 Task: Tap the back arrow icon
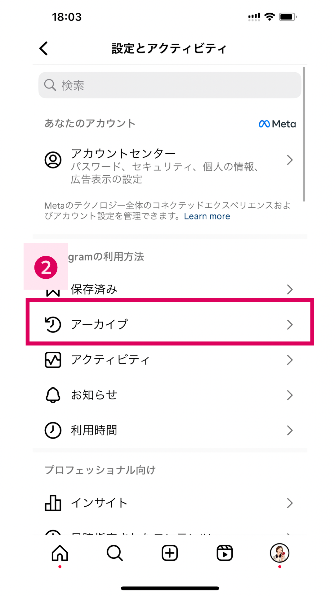point(44,48)
